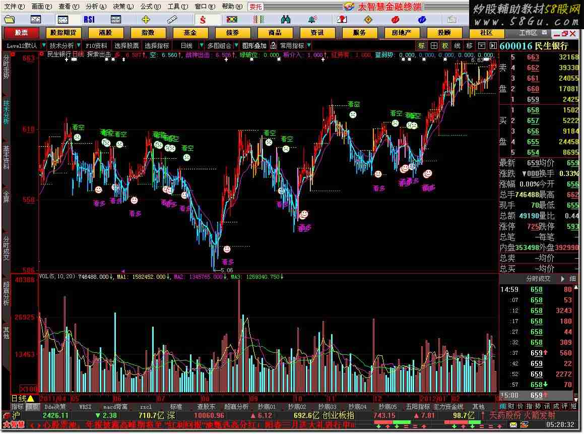Click the 房地产 category button
The height and width of the screenshot is (434, 584).
pos(402,33)
